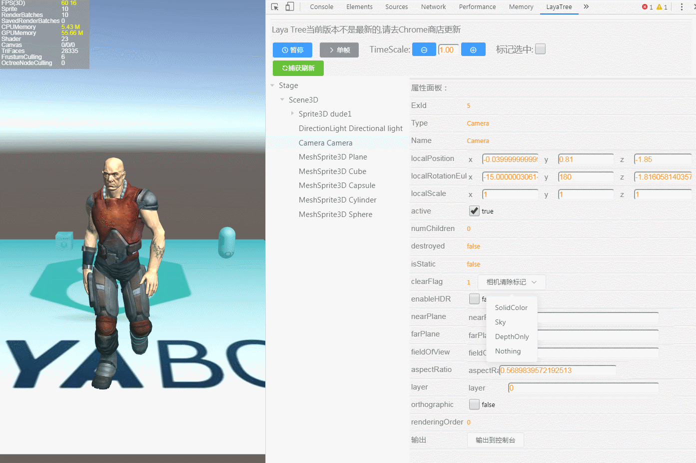The image size is (696, 463).
Task: Click the isStatic value 'false'
Action: pyautogui.click(x=473, y=264)
